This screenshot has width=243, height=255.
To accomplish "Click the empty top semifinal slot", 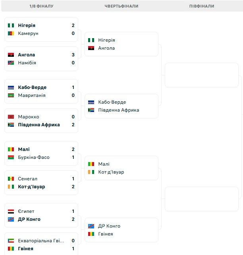I will (201, 75).
